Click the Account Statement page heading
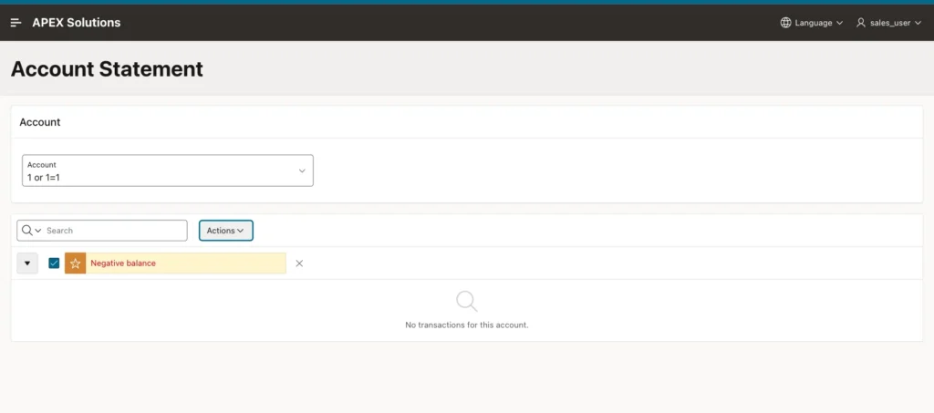Viewport: 934px width, 413px height. click(108, 69)
